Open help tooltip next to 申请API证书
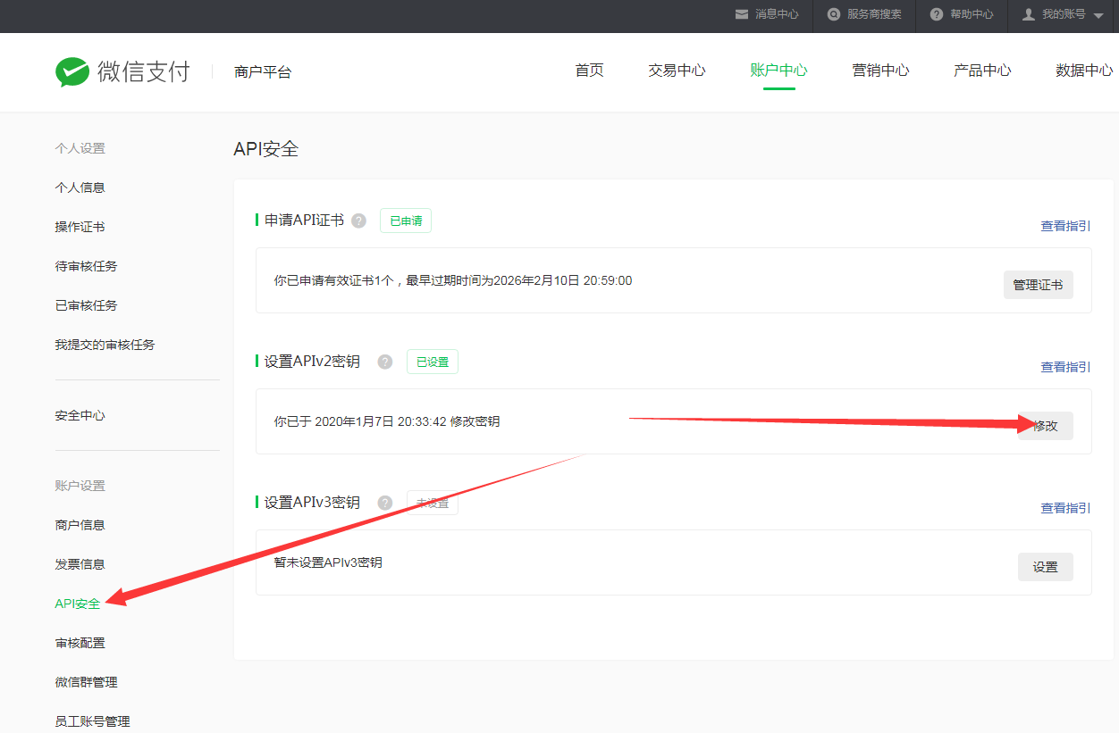The width and height of the screenshot is (1119, 733). click(358, 221)
